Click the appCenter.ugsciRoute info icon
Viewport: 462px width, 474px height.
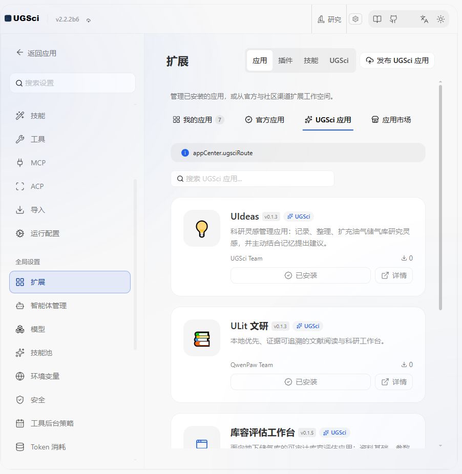point(185,153)
